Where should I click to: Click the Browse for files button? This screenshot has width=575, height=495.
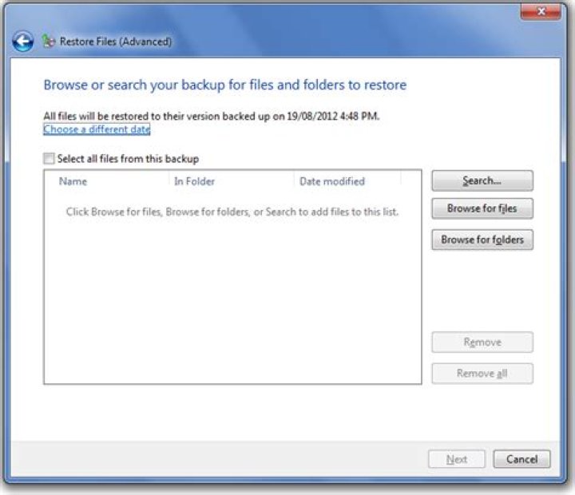coord(482,208)
